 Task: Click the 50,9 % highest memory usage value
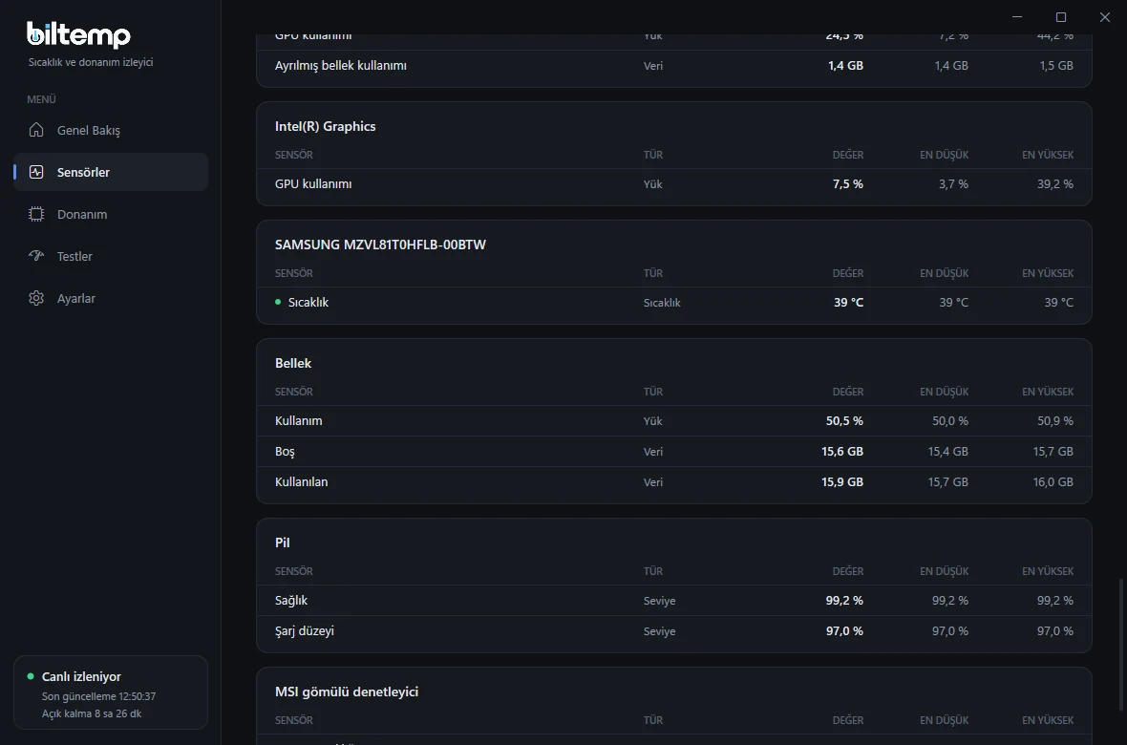pyautogui.click(x=1055, y=420)
